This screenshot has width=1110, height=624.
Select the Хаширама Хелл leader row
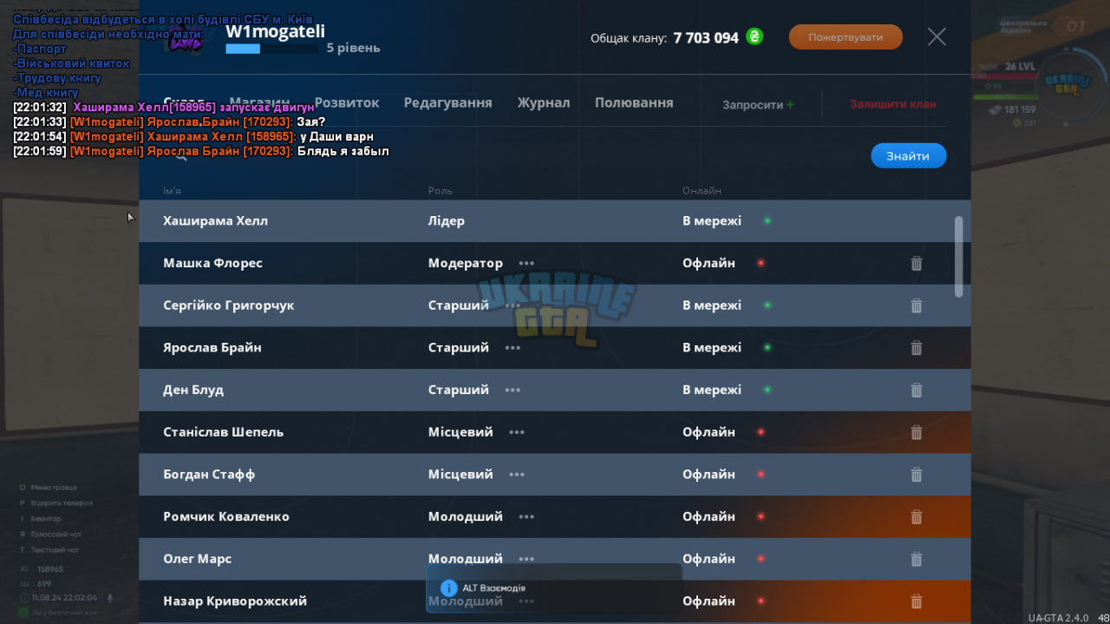(555, 221)
